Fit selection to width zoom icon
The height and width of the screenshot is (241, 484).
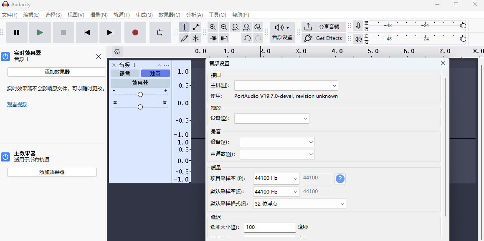[x=235, y=27]
